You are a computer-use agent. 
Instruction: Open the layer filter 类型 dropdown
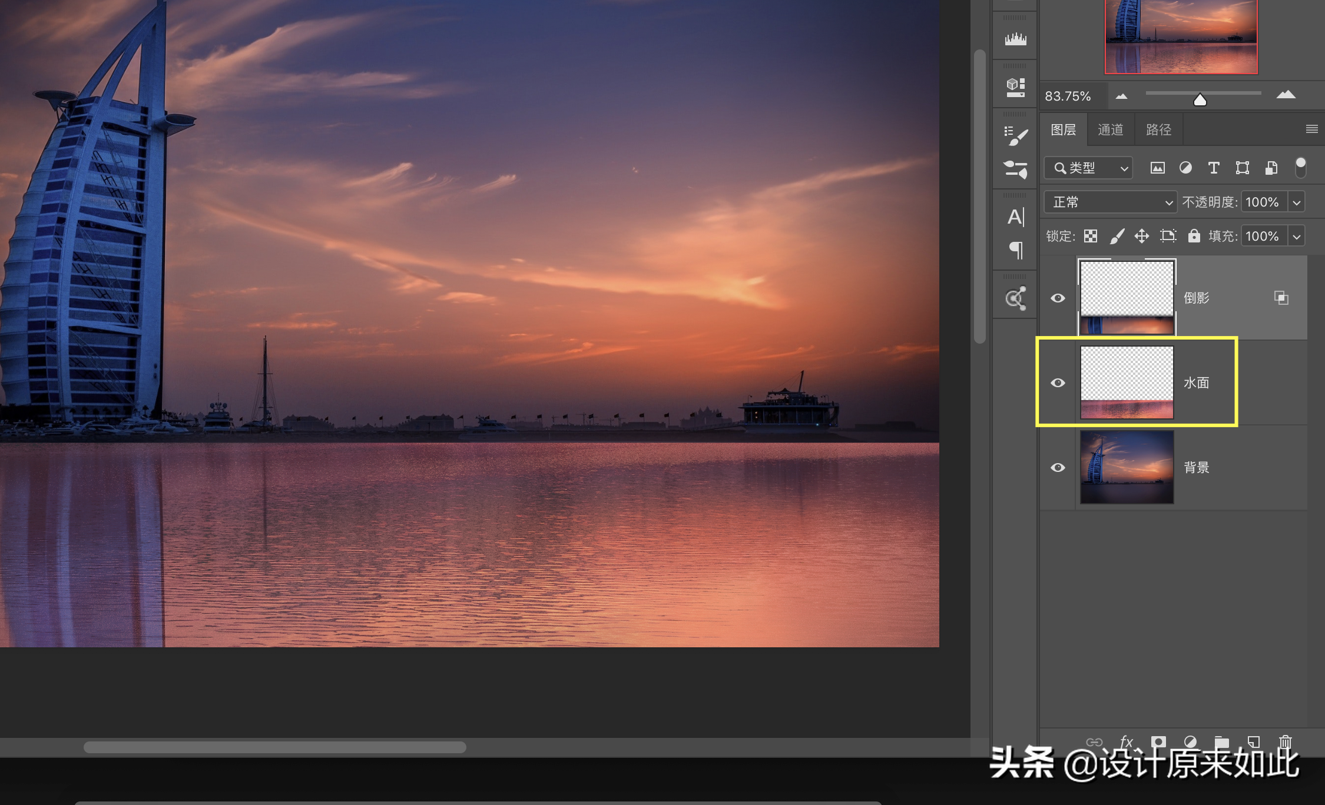point(1088,168)
